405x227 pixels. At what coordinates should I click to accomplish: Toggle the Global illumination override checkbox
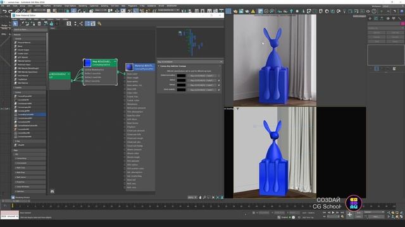click(x=219, y=76)
